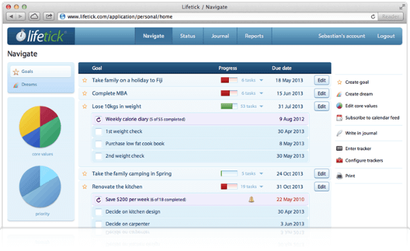Click the core values pie chart
The height and width of the screenshot is (251, 410).
coord(40,127)
